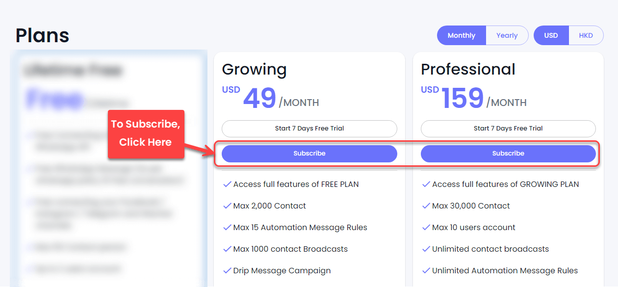Screen dimensions: 618x287
Task: Switch billing to Yearly
Action: [x=507, y=35]
